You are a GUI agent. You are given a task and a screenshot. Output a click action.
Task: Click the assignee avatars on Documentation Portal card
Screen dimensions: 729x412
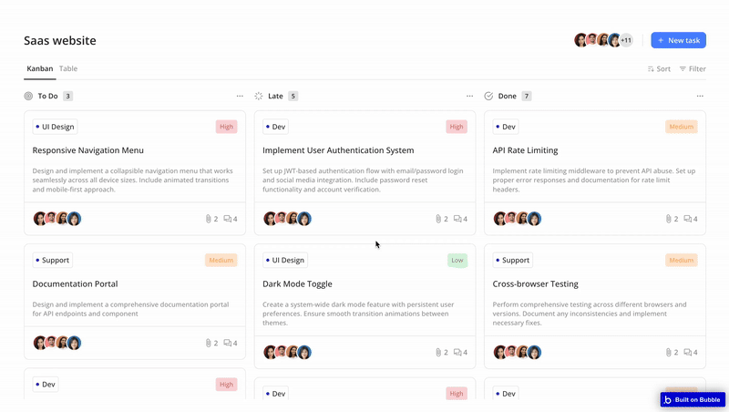click(57, 343)
